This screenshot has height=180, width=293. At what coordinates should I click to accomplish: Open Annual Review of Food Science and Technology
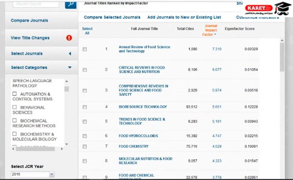pyautogui.click(x=145, y=49)
